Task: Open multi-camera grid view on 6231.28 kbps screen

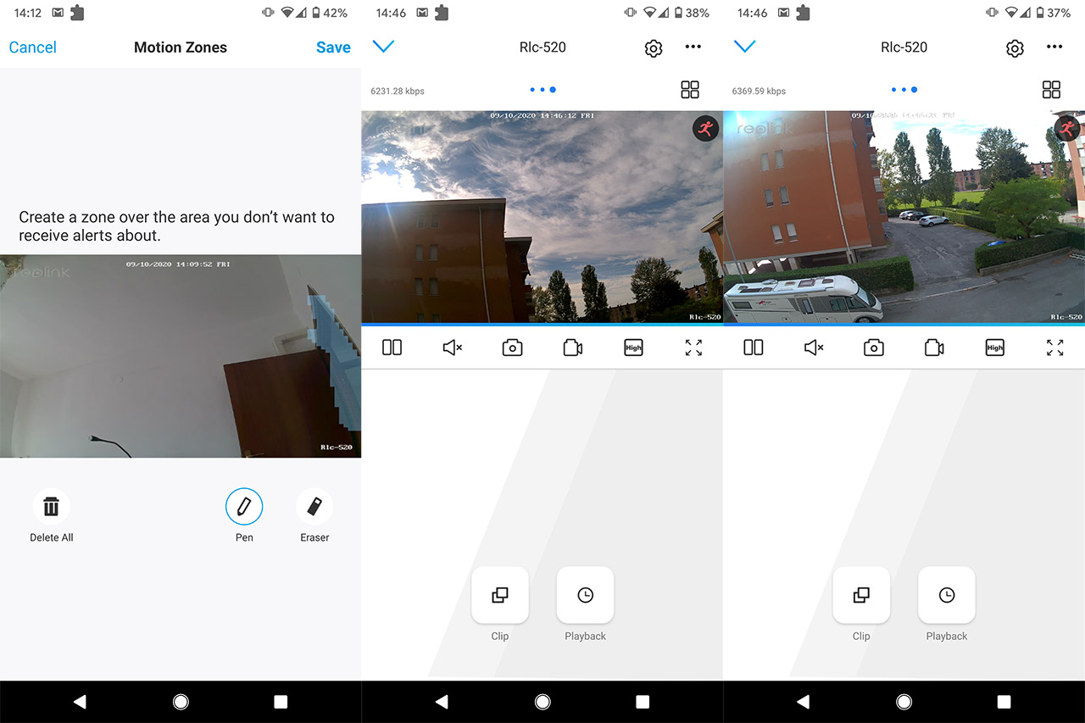Action: tap(690, 90)
